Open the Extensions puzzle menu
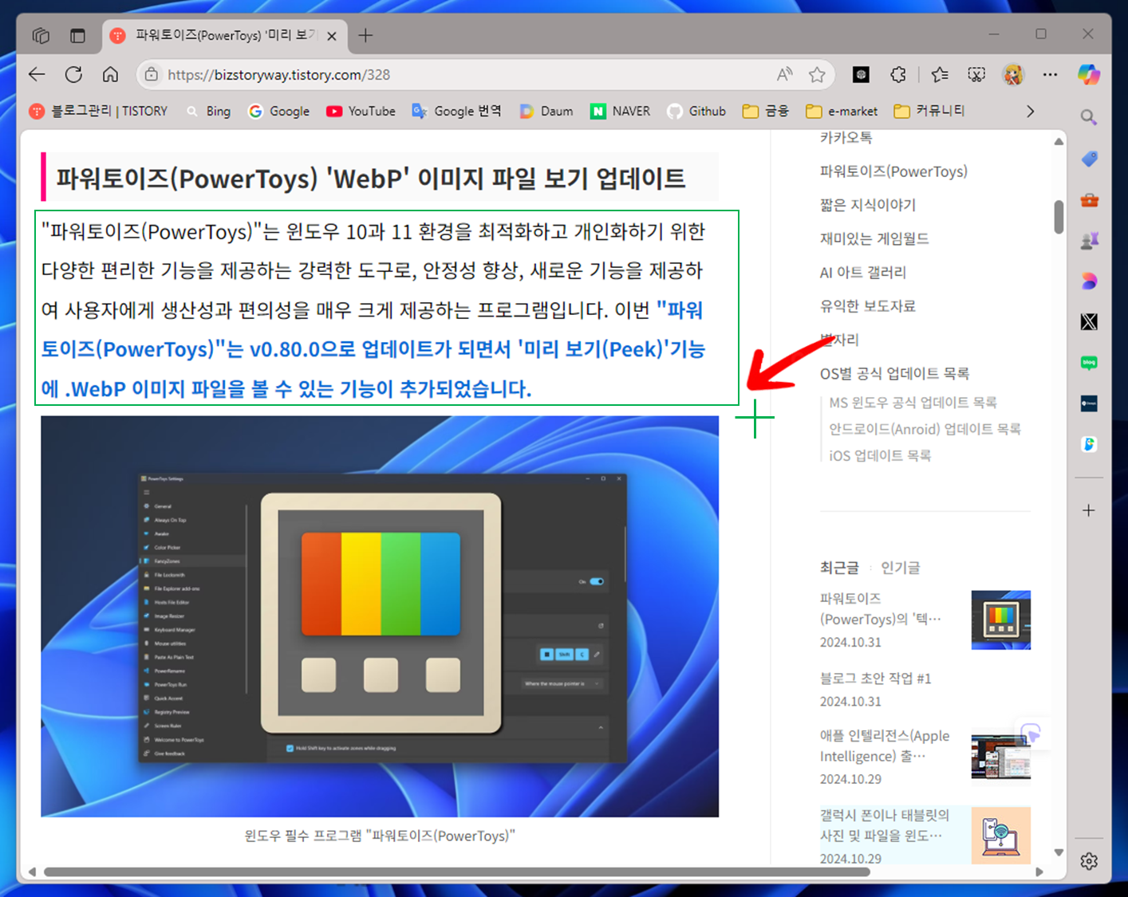 (897, 74)
